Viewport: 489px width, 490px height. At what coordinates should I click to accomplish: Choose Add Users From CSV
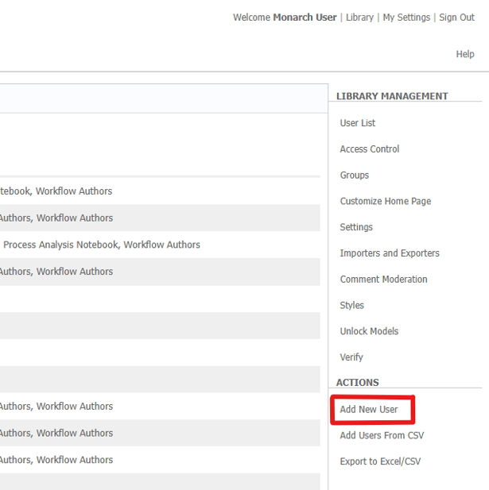click(382, 435)
